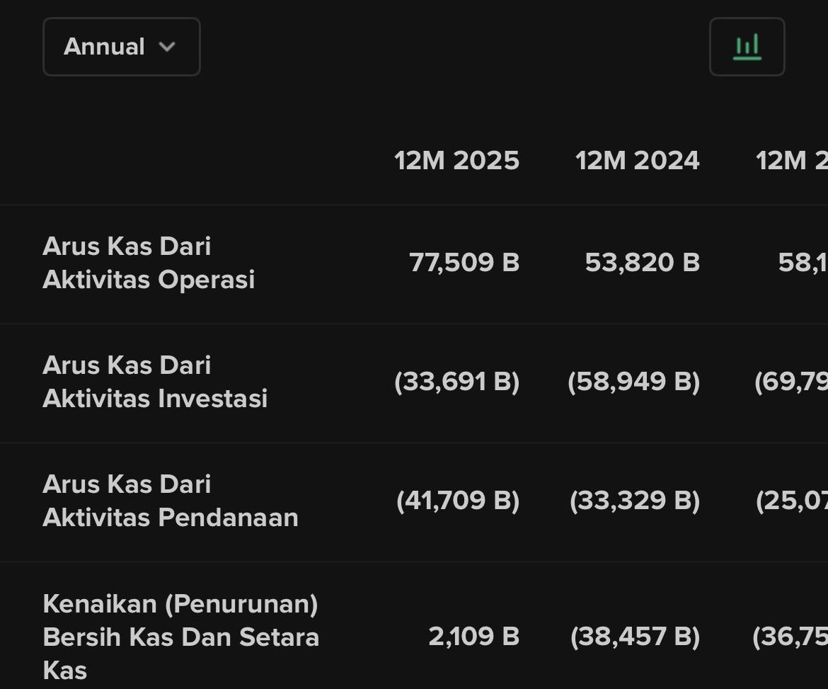828x689 pixels.
Task: Select the 12M 2025 column header
Action: point(456,161)
